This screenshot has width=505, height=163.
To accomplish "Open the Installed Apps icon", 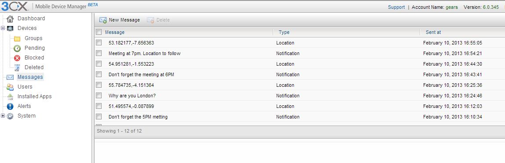I will tap(10, 96).
